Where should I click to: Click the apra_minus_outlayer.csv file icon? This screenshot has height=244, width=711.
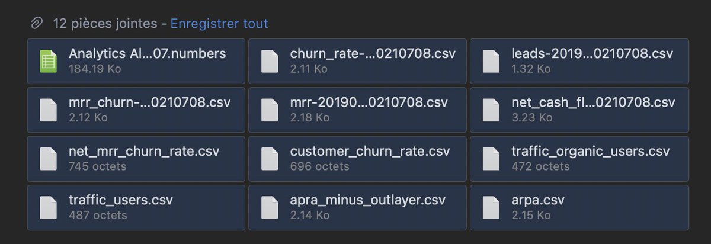point(270,207)
